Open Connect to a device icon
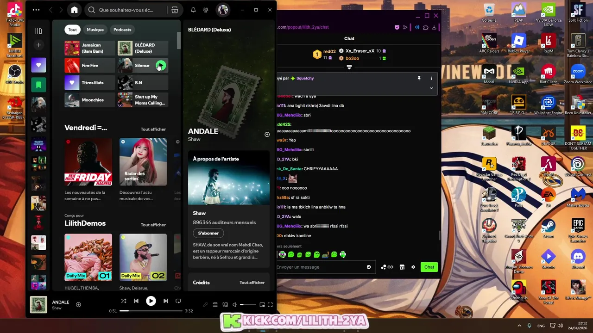 (x=225, y=304)
